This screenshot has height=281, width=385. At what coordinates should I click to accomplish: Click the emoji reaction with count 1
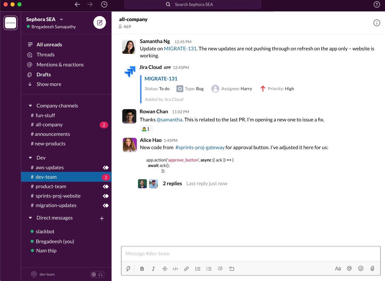pyautogui.click(x=146, y=129)
